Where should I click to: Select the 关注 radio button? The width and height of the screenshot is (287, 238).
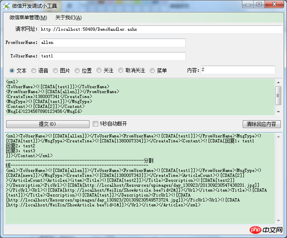(99, 70)
